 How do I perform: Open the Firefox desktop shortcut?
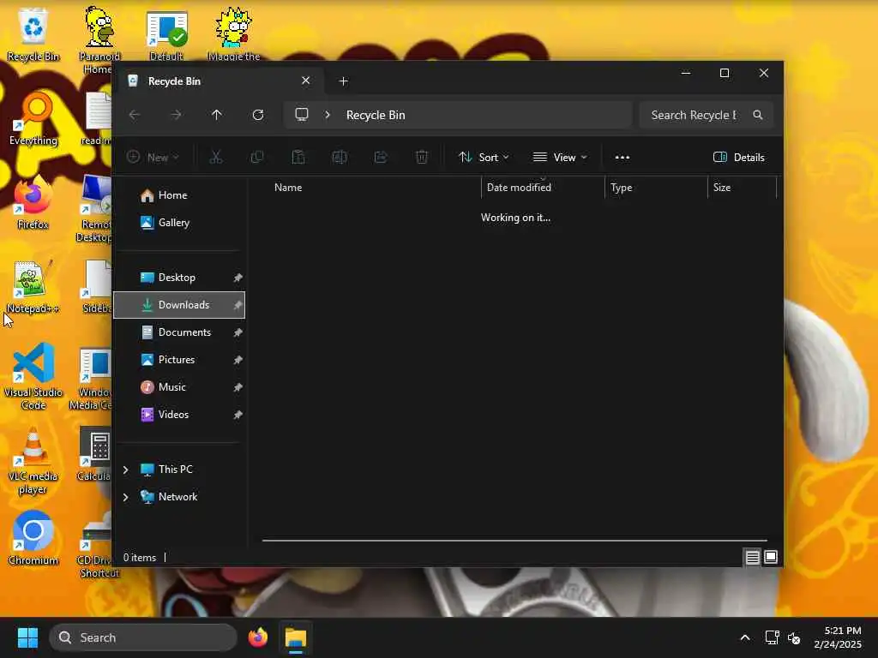tap(33, 202)
